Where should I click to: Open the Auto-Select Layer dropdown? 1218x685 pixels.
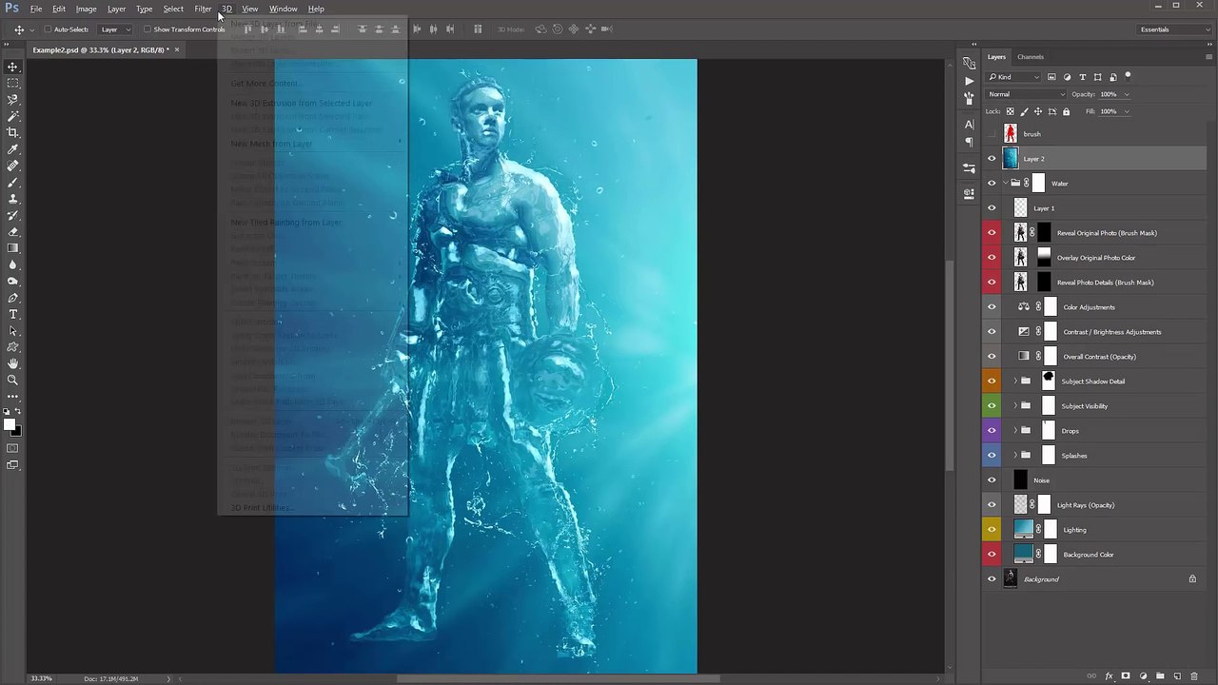(x=116, y=29)
